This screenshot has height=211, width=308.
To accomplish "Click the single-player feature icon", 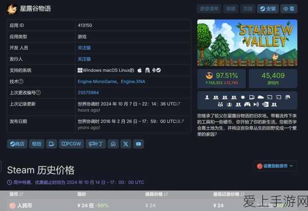I will tap(207, 97).
